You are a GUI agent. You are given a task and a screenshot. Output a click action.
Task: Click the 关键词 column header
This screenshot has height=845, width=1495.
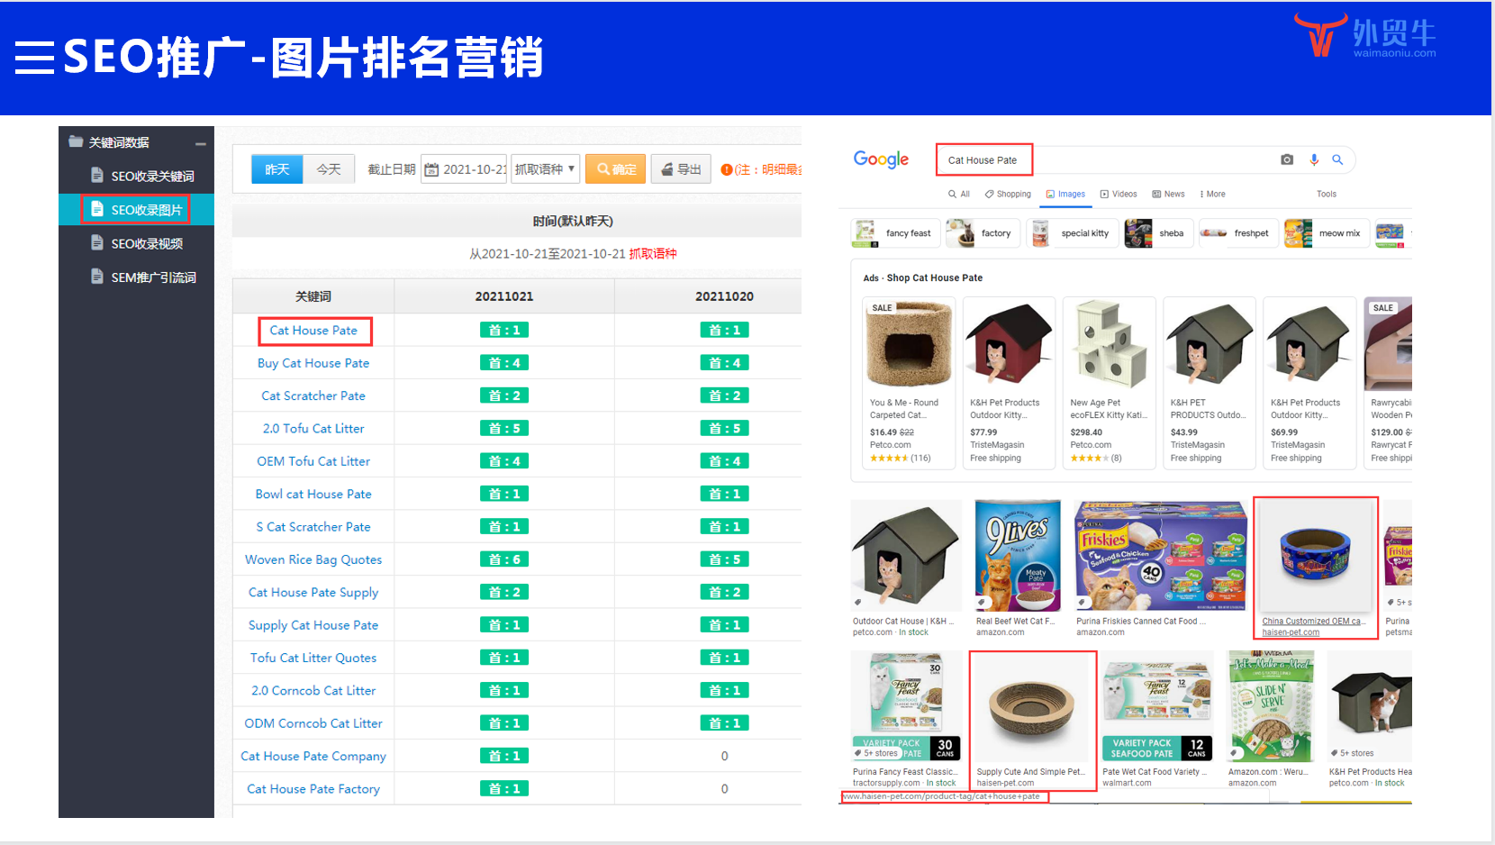pos(313,296)
